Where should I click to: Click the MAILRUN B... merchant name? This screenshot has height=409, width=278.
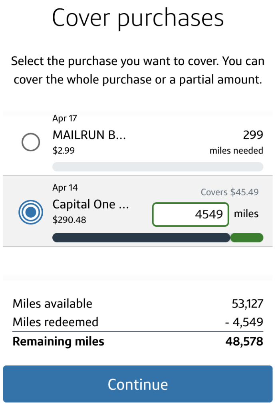[89, 135]
